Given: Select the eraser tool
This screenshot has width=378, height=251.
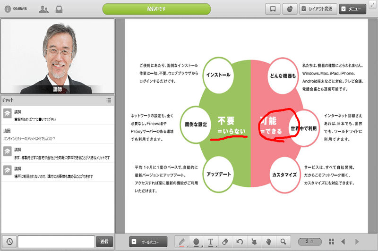Looking at the screenshot, I should [224, 242].
